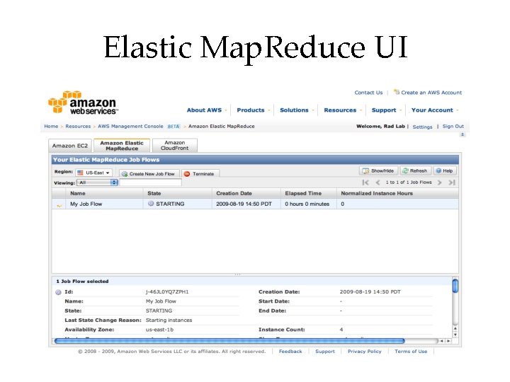
Task: Open the Privacy Policy footer link
Action: tap(364, 352)
